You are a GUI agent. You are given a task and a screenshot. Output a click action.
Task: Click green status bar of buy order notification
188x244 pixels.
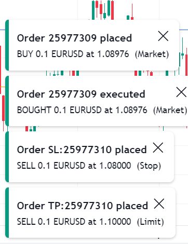click(x=7, y=45)
